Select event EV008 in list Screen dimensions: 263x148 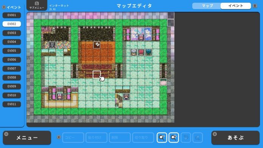pyautogui.click(x=12, y=77)
